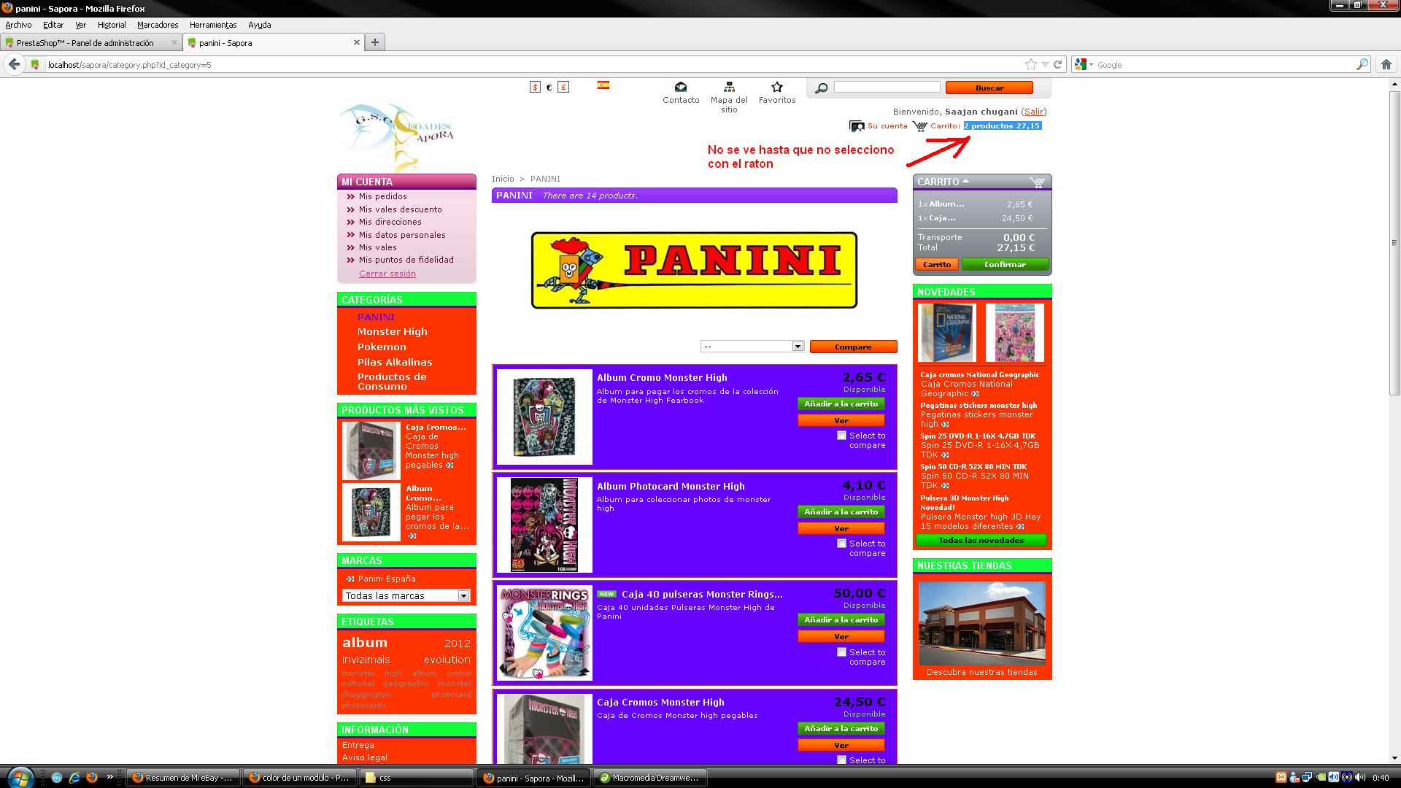Image resolution: width=1401 pixels, height=788 pixels.
Task: Click the site search input field
Action: (x=887, y=87)
